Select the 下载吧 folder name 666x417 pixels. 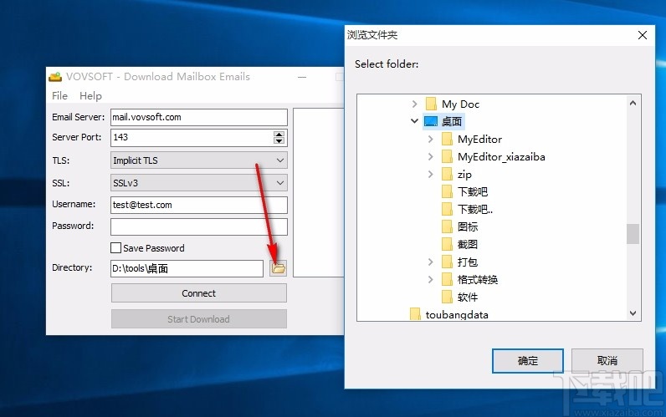point(473,191)
